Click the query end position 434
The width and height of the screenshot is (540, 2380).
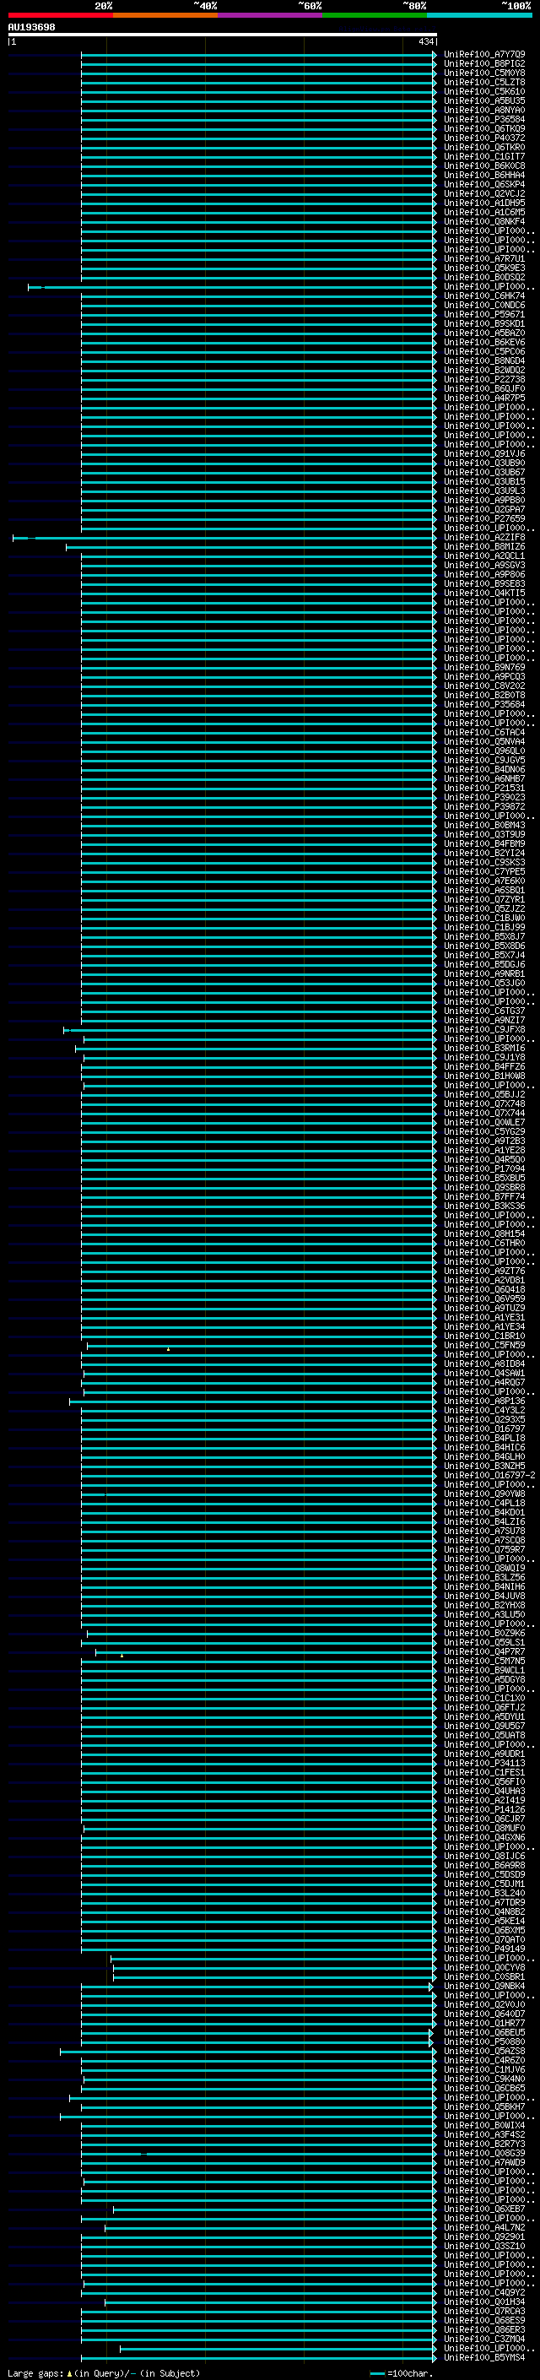point(425,41)
